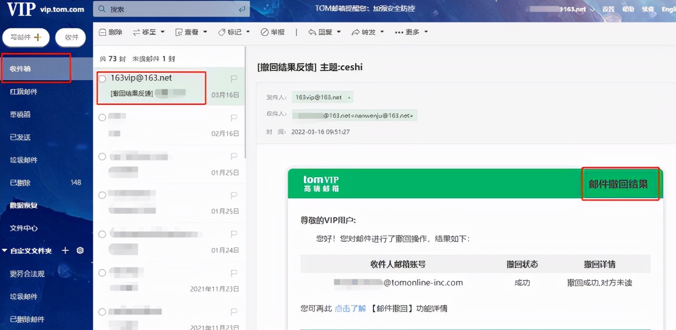Click the Eng language switch at top right
Image resolution: width=676 pixels, height=330 pixels.
click(x=668, y=8)
